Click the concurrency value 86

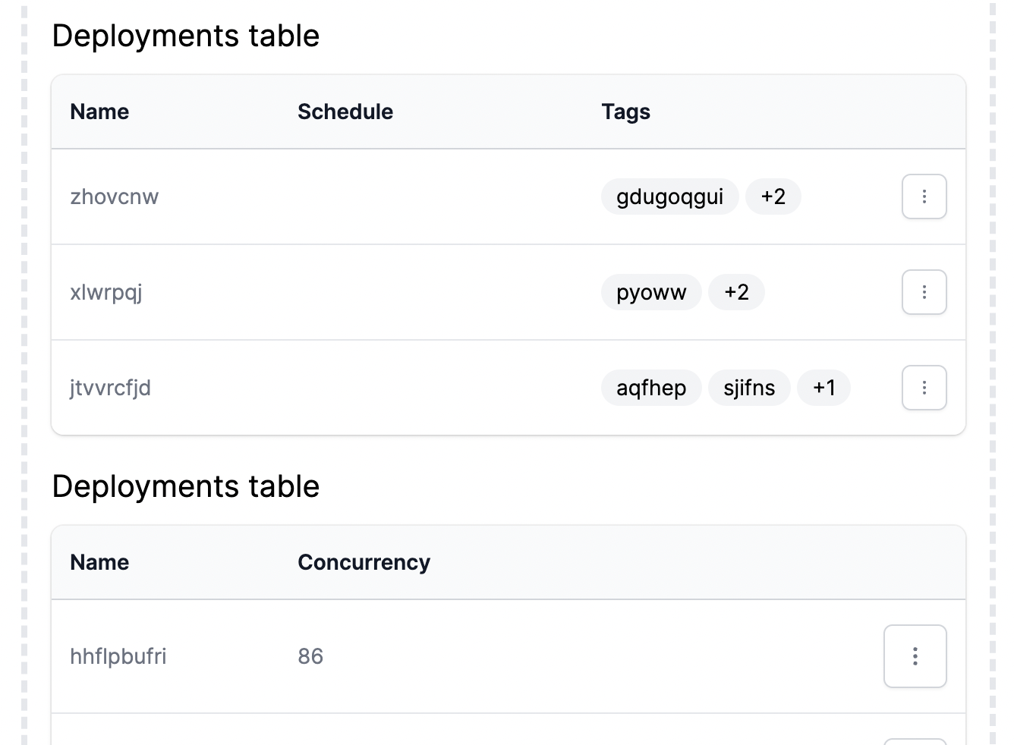click(x=310, y=656)
